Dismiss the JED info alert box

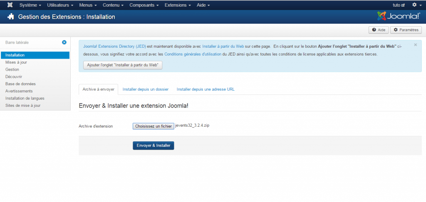point(415,45)
